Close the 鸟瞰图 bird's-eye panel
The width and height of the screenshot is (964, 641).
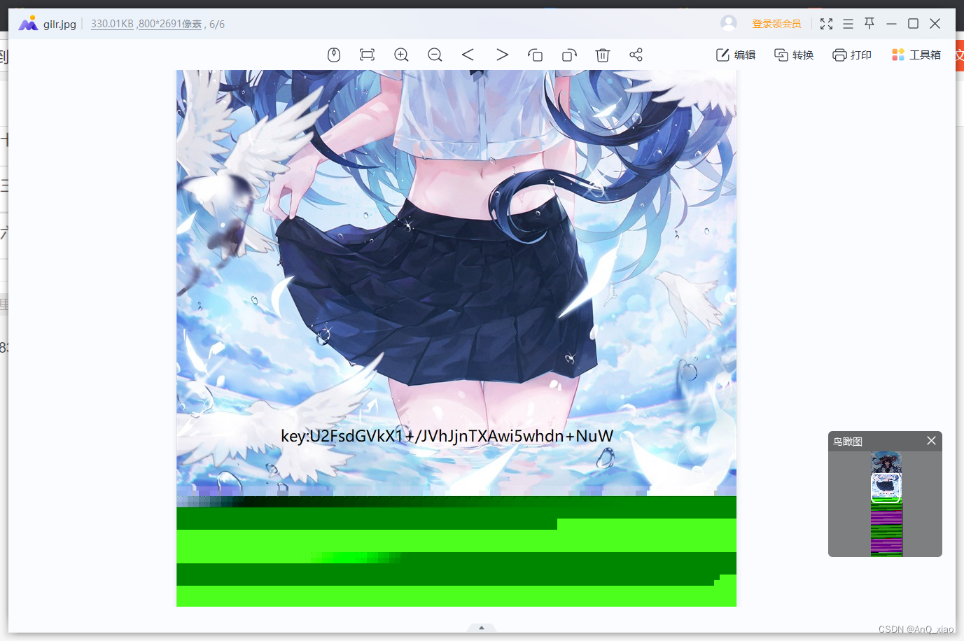pyautogui.click(x=931, y=441)
